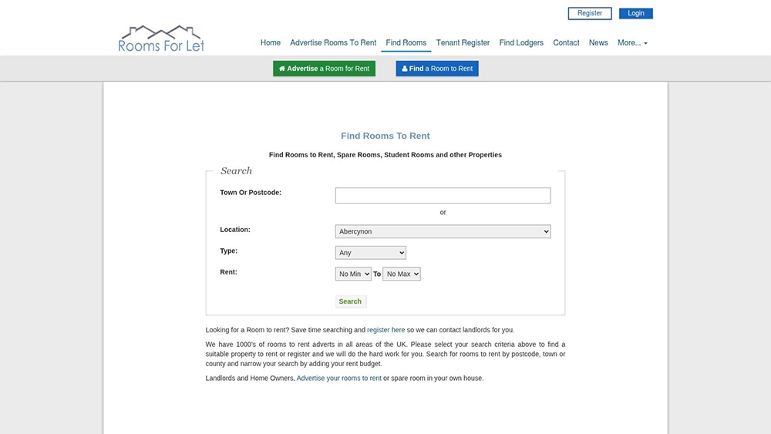Open the Location dropdown showing Abercynon

pyautogui.click(x=443, y=231)
